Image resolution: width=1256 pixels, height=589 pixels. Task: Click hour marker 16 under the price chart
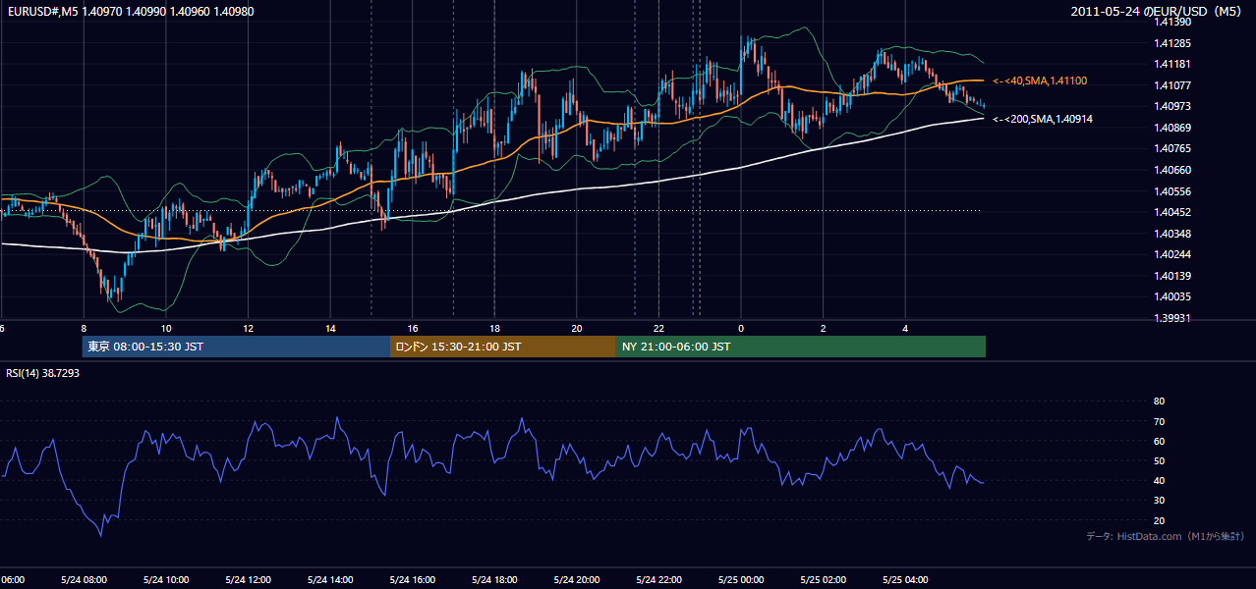(413, 329)
